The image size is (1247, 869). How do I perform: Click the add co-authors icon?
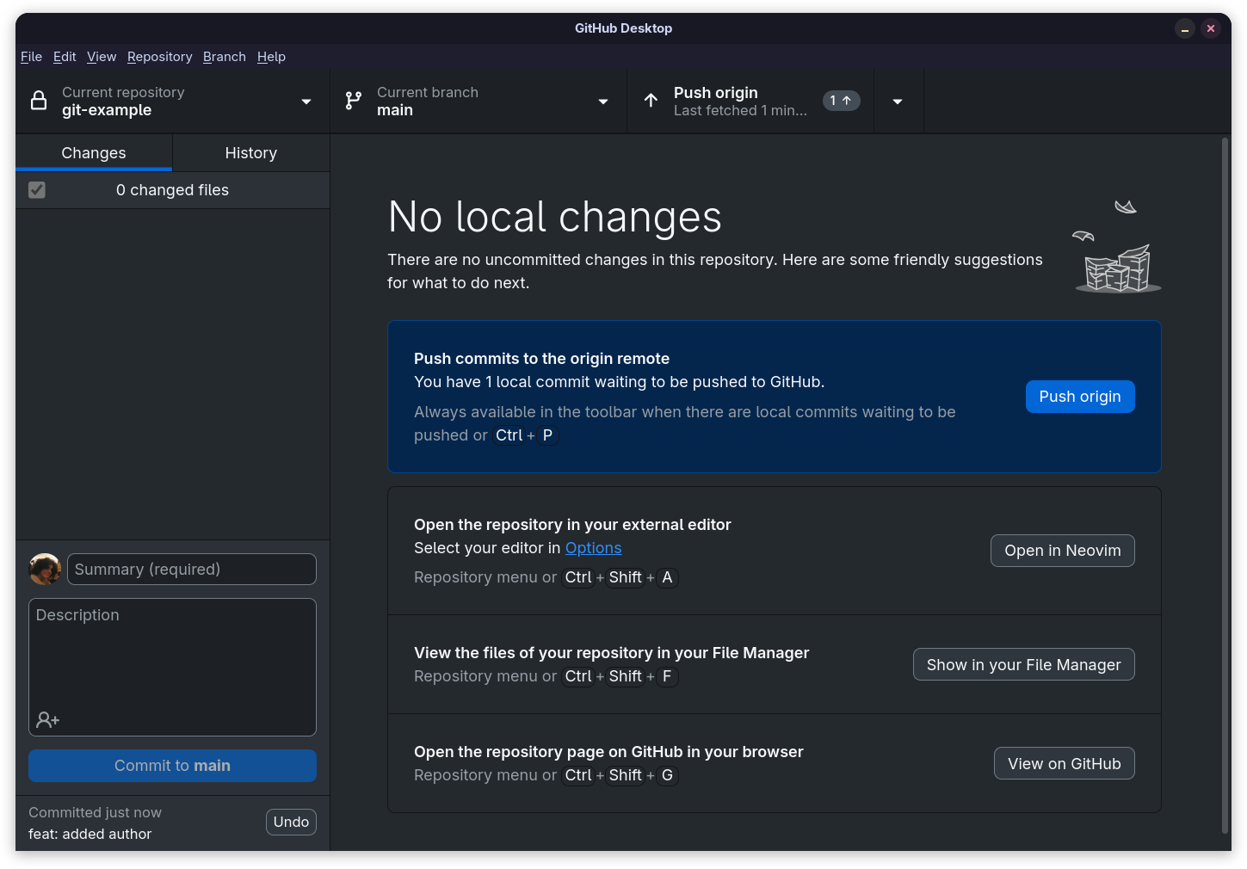[x=48, y=719]
